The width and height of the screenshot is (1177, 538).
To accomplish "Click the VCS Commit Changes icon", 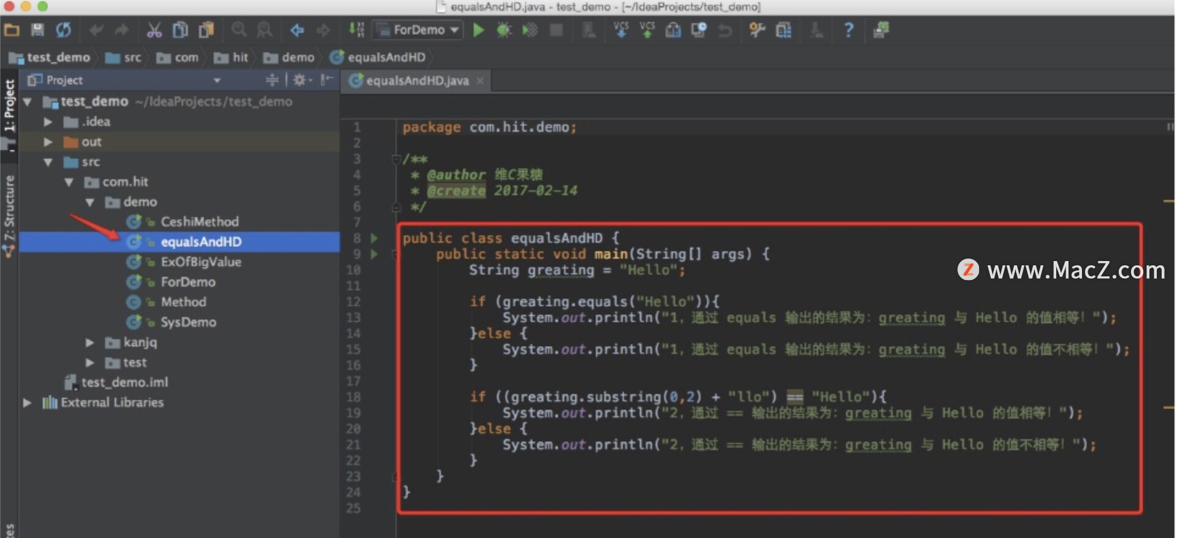I will click(x=647, y=30).
